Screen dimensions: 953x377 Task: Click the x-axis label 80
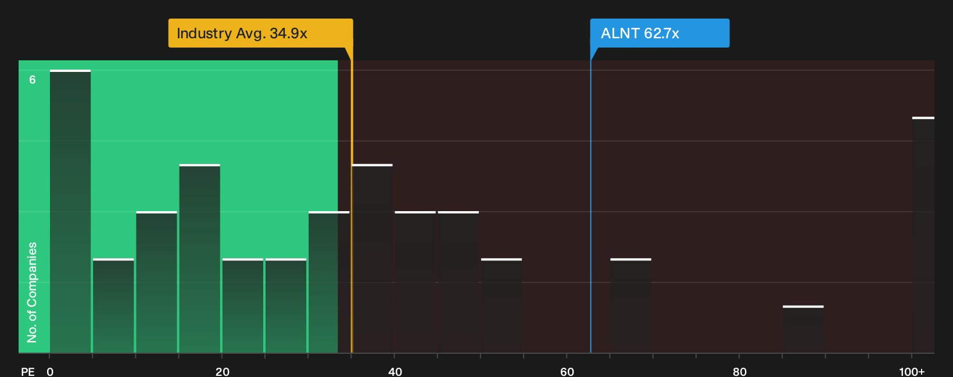pyautogui.click(x=740, y=371)
